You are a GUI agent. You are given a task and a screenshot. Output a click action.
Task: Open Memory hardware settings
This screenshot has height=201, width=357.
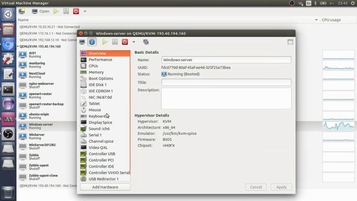click(105, 72)
